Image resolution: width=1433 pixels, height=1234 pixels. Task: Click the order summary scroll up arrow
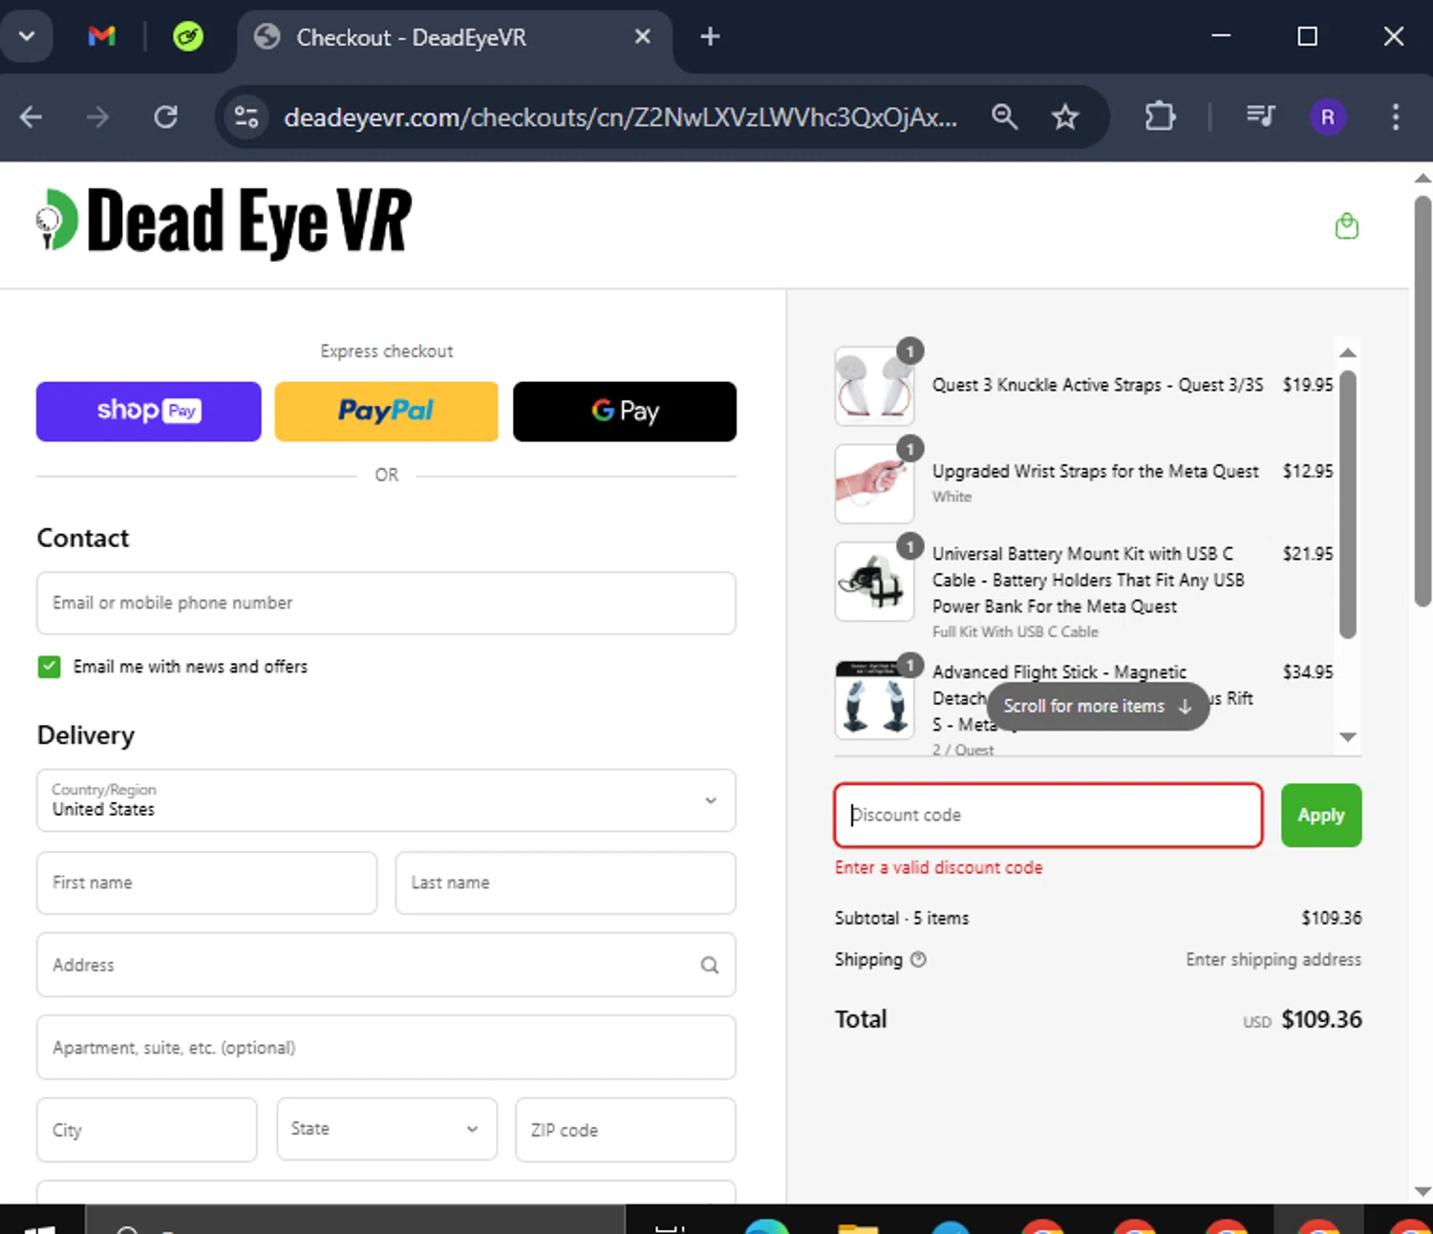1348,353
